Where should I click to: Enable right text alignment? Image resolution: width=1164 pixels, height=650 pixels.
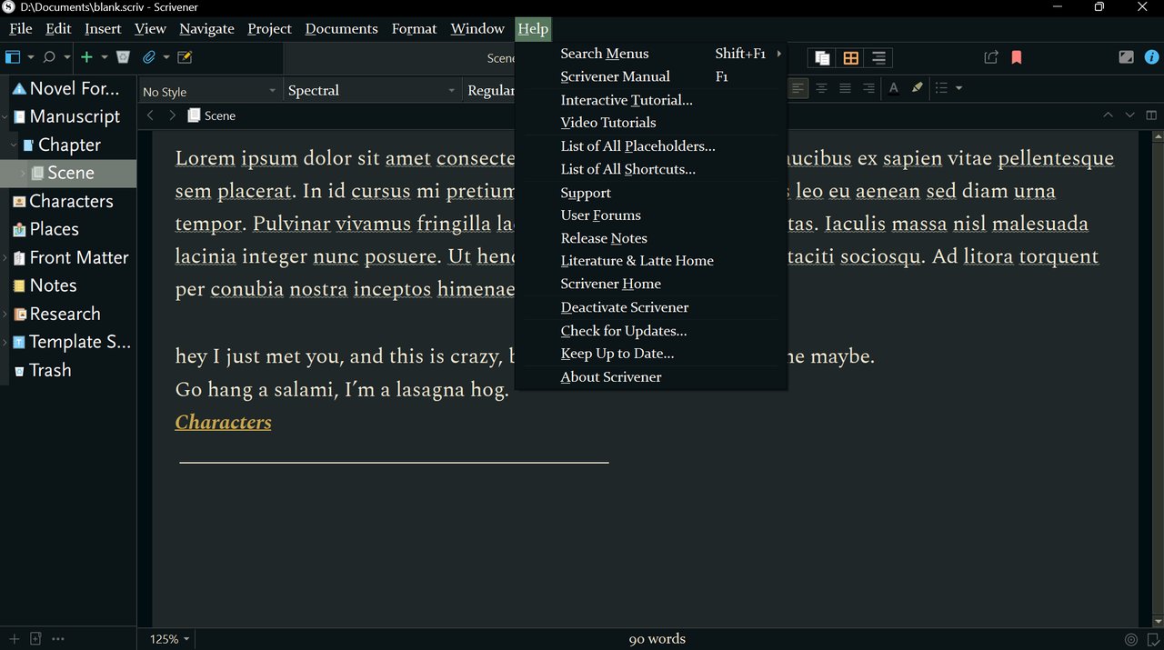(x=868, y=88)
